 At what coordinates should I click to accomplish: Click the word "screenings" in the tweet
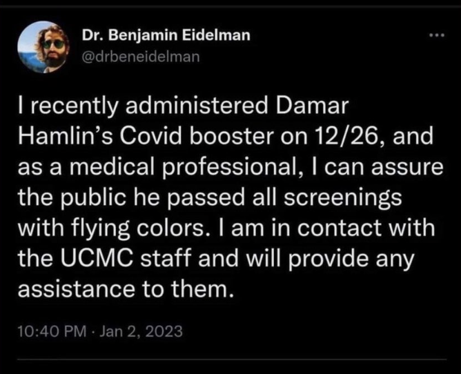[x=349, y=196]
